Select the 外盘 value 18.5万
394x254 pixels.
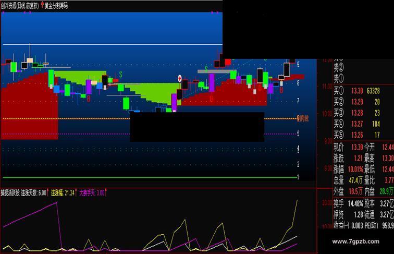click(x=355, y=191)
